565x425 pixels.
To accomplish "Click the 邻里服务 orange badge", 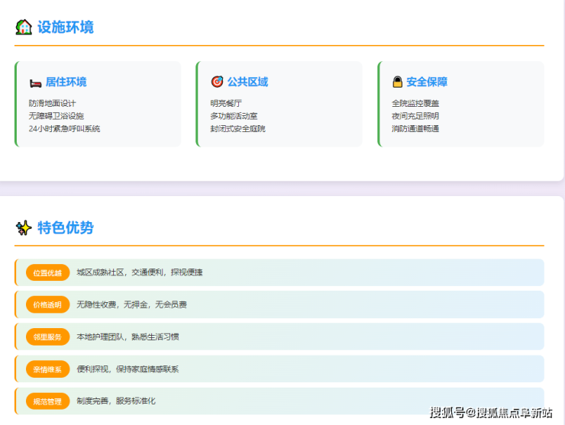I will [x=47, y=336].
